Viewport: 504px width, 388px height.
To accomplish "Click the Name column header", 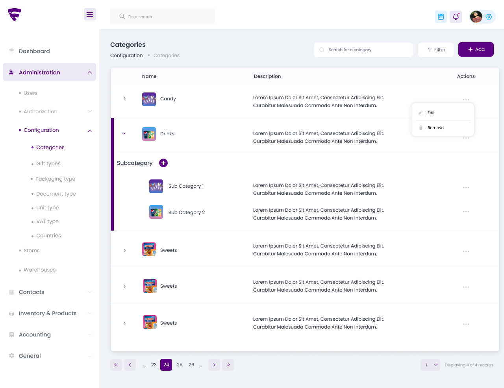I will (x=149, y=76).
